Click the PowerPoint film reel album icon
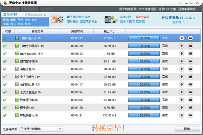Image resolution: width=203 pixels, height=135 pixels. [58, 19]
